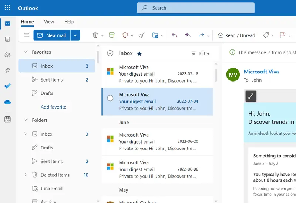Click the Report shield icon
This screenshot has height=203, width=296.
click(x=125, y=35)
